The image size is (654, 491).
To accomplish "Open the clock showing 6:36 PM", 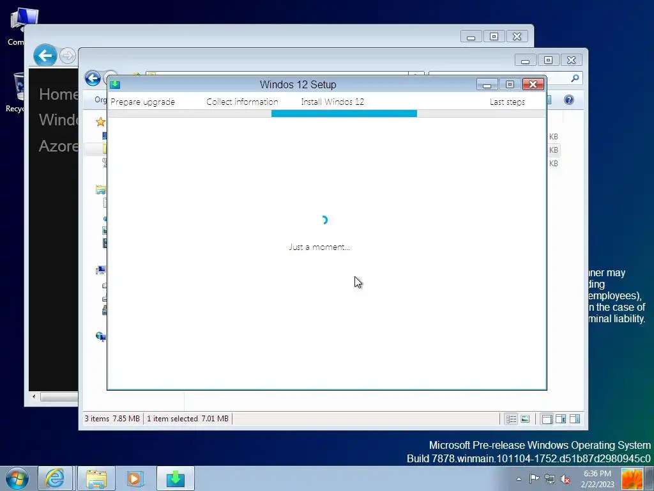I will (x=597, y=479).
